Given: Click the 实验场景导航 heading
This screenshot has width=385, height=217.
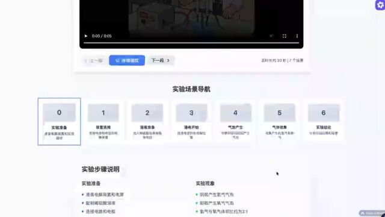Looking at the screenshot, I should tap(191, 89).
